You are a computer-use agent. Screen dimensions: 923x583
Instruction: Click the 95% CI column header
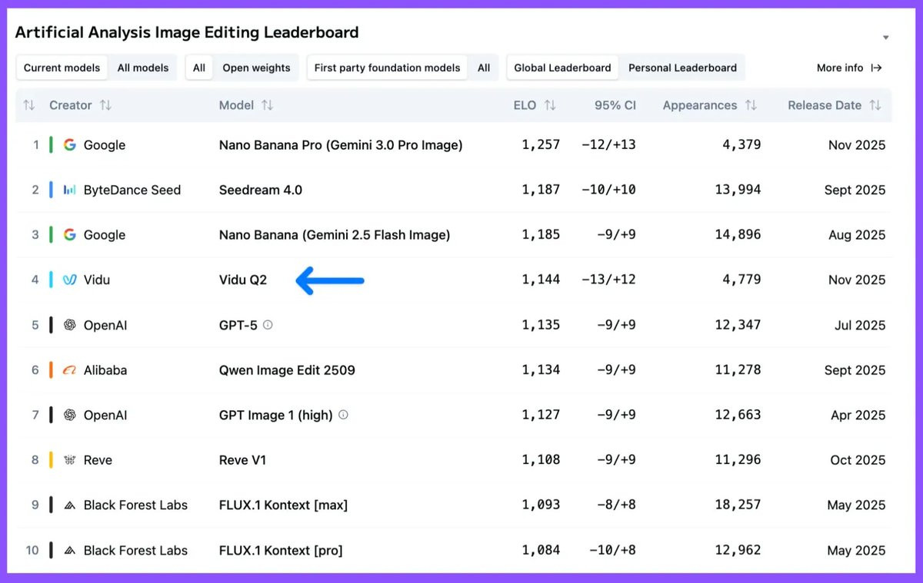pyautogui.click(x=615, y=105)
